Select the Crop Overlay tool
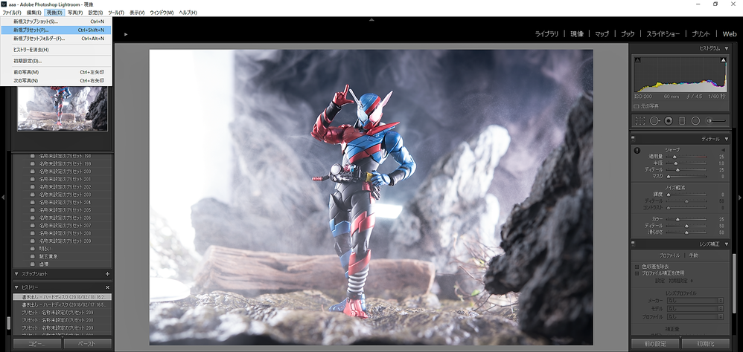This screenshot has width=743, height=352. (x=640, y=121)
